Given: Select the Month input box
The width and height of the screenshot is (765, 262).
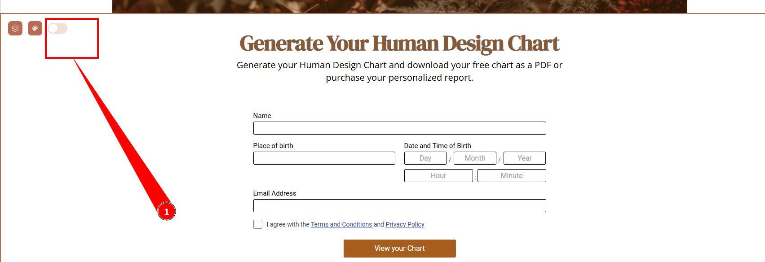Looking at the screenshot, I should pyautogui.click(x=475, y=158).
